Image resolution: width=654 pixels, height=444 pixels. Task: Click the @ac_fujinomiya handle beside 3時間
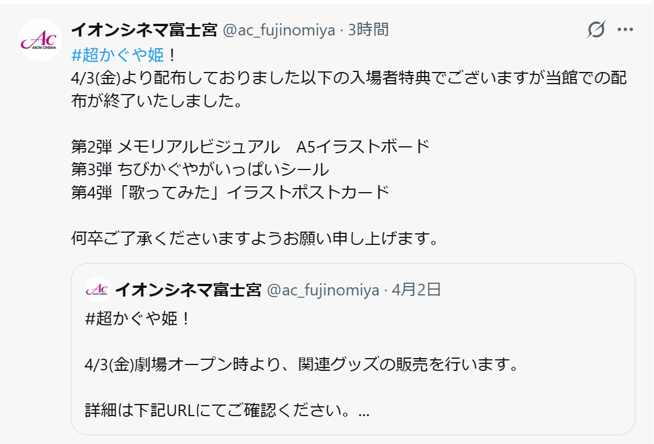[x=279, y=30]
